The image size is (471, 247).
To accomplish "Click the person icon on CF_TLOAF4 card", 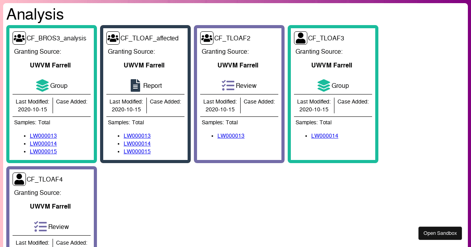I will coord(19,179).
